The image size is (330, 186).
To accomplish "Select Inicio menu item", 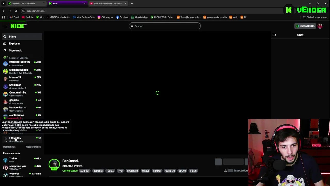I will pyautogui.click(x=22, y=37).
